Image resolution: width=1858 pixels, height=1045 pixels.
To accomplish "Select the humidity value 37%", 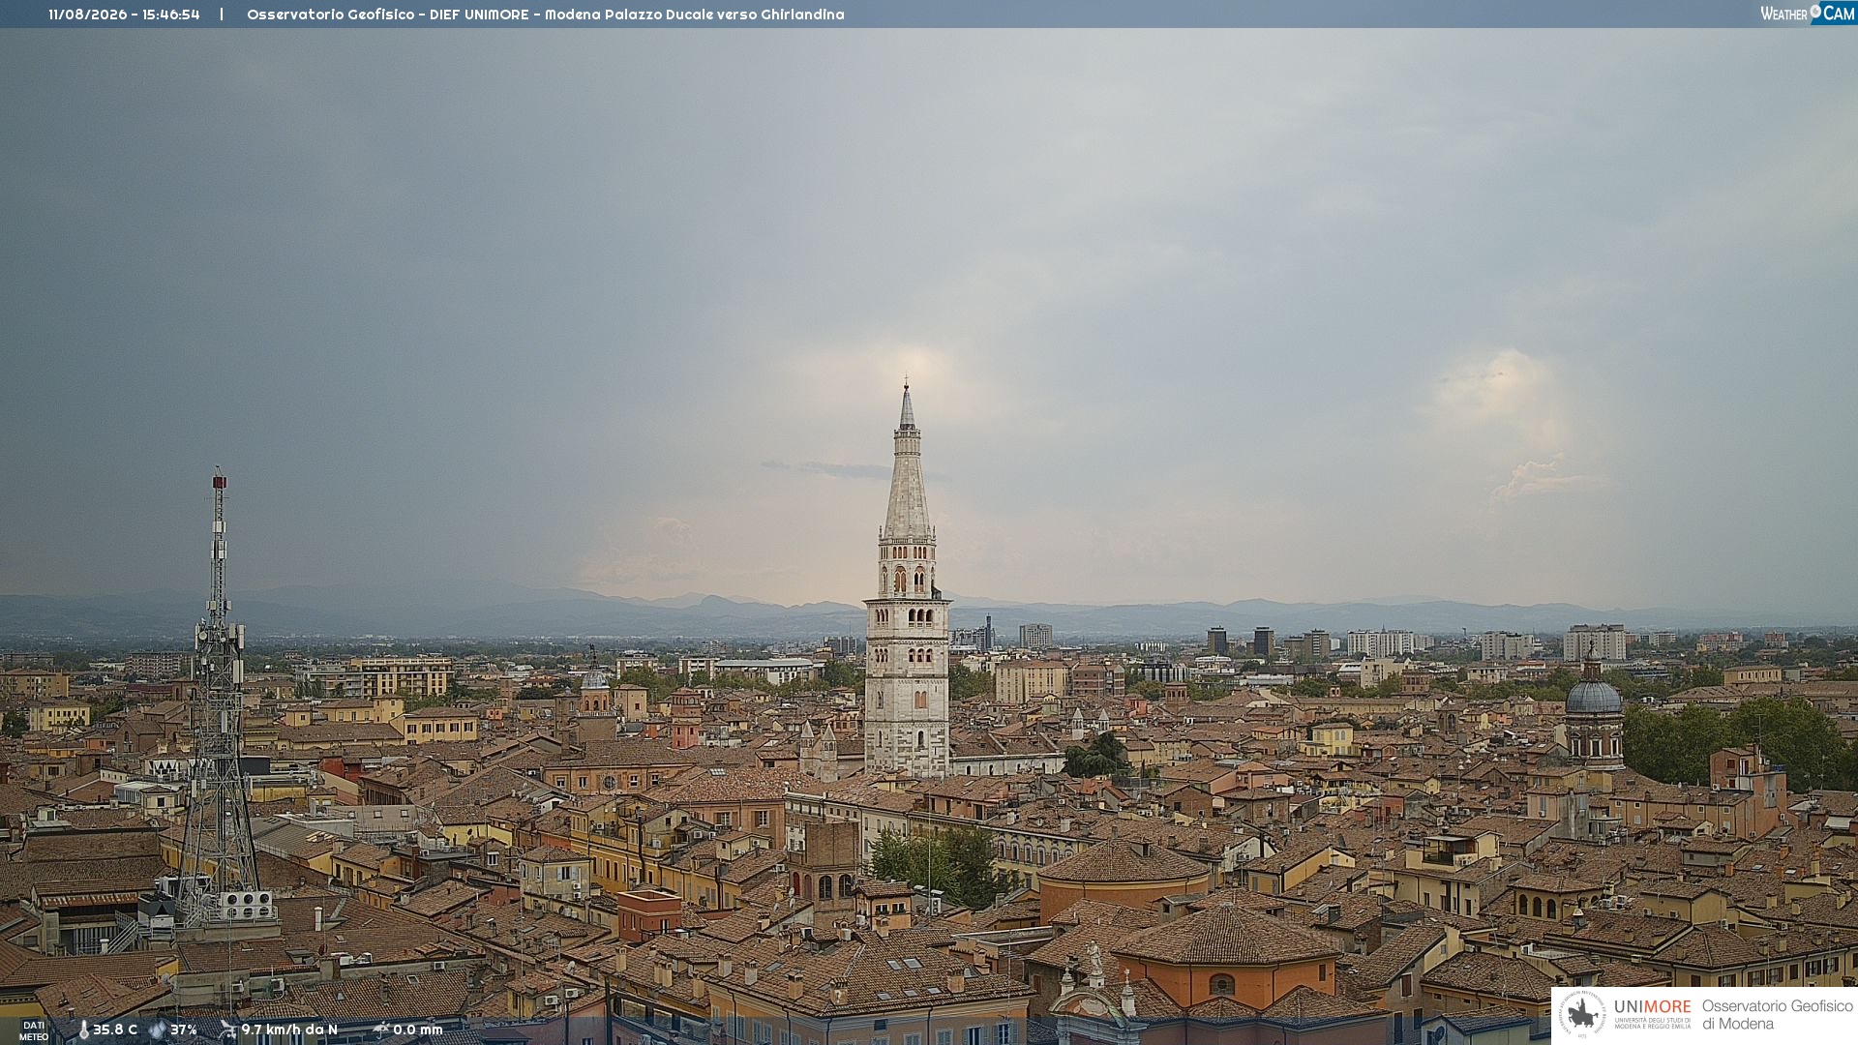I will [184, 1030].
